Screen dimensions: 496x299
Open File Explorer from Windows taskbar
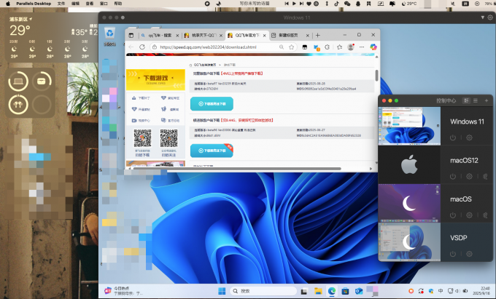(318, 291)
